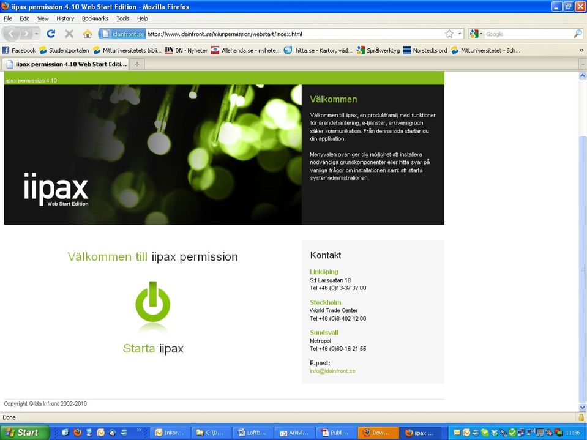The width and height of the screenshot is (587, 440).
Task: Open the DN - Nyheter bookmark
Action: [x=187, y=50]
